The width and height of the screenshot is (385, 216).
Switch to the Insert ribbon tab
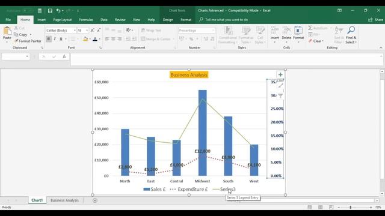(x=42, y=20)
